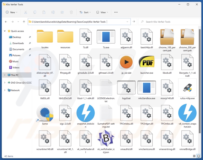Select the msvcp140.dll file
Image resolution: width=203 pixels, height=160 pixels.
[167, 90]
